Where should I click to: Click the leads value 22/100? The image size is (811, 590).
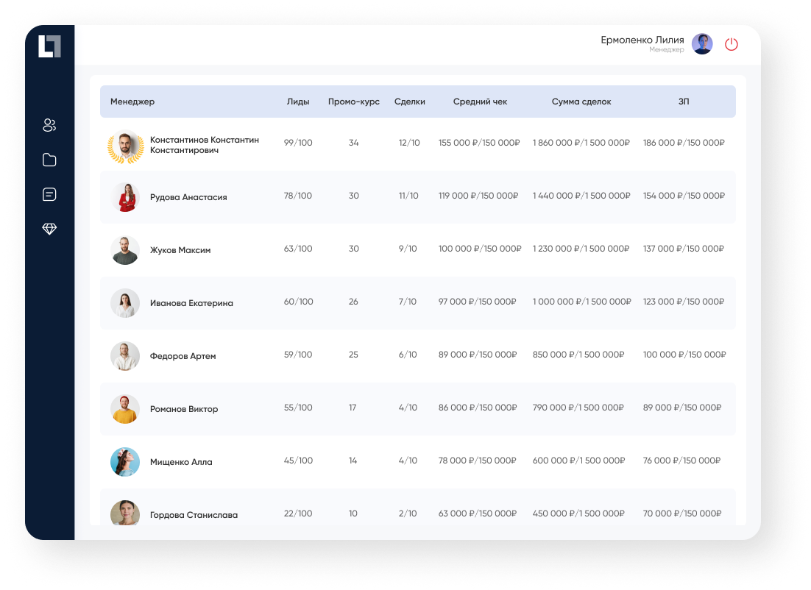coord(298,513)
